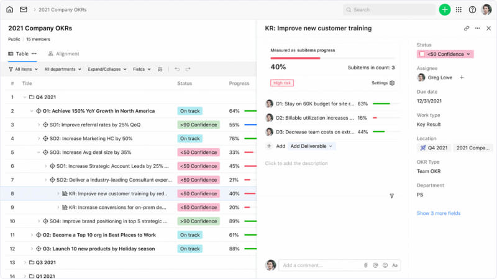Open subitems progress Settings gear

coord(392,82)
